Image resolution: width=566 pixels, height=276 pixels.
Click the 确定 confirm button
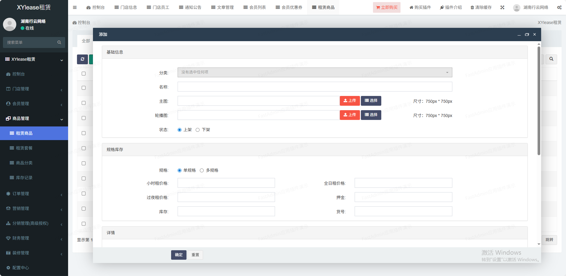179,255
